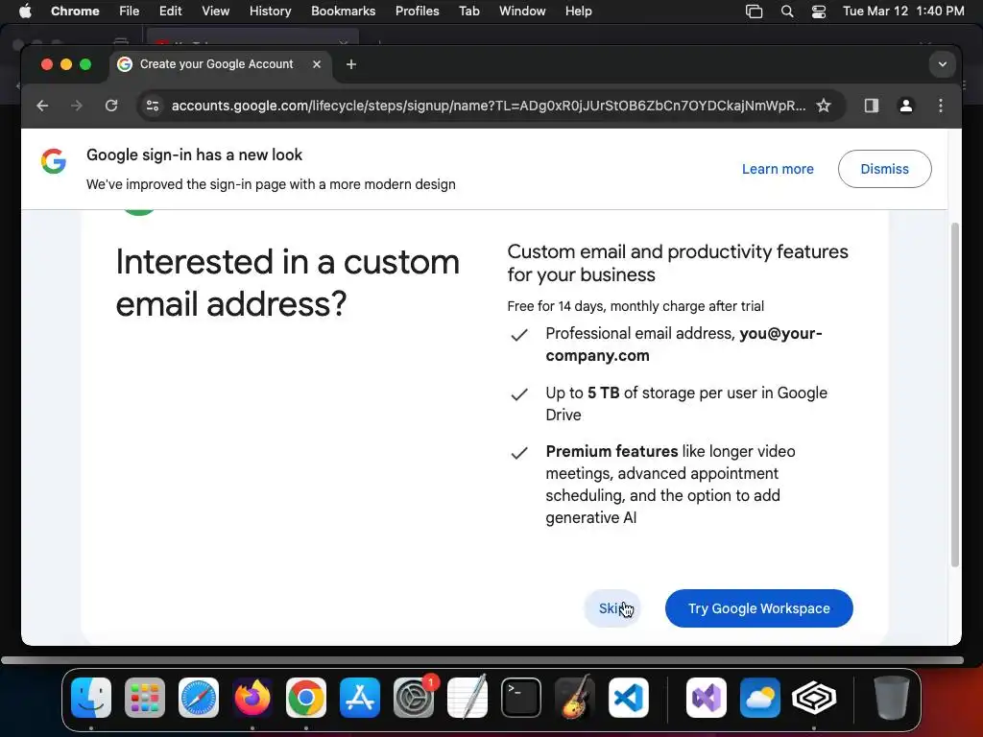Launch GarageBand from the Dock
This screenshot has height=737, width=983.
[x=575, y=698]
